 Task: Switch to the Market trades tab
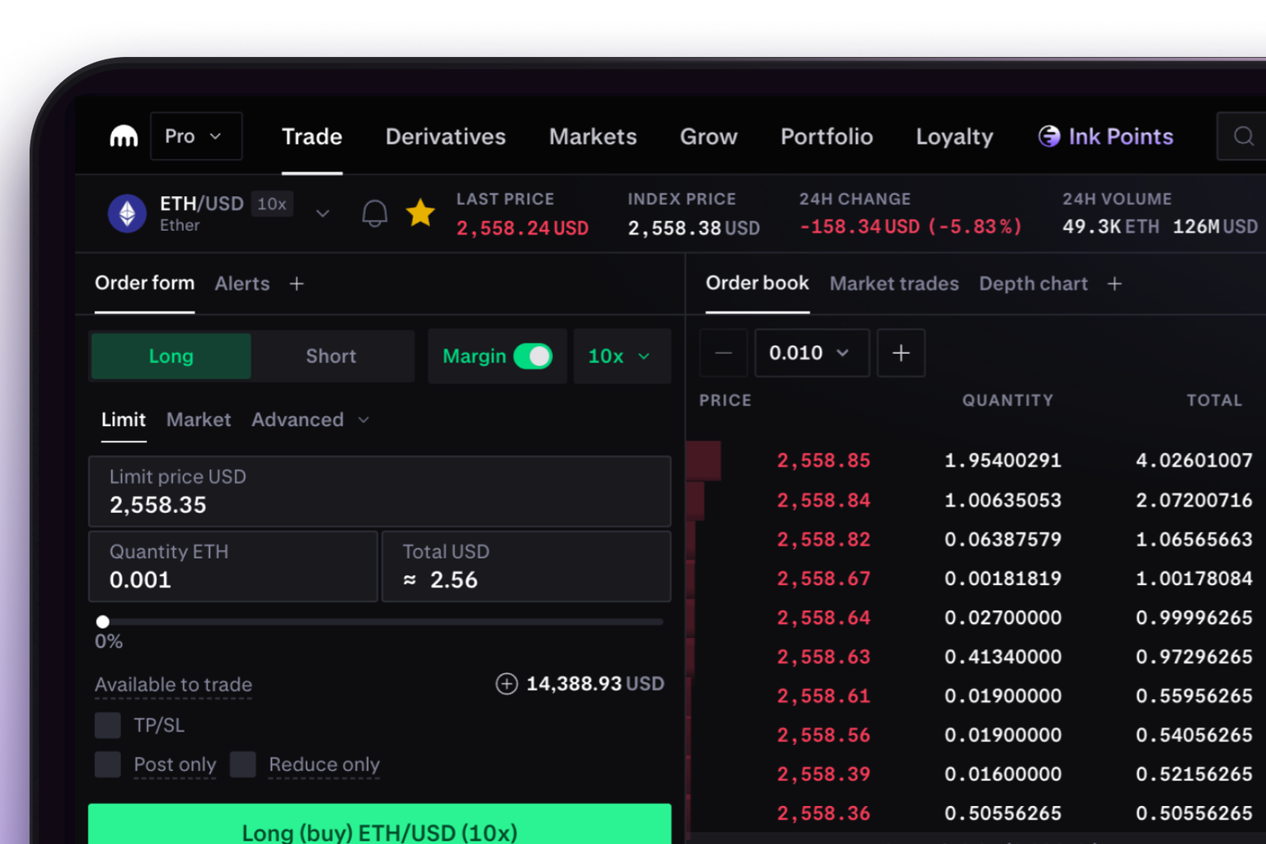tap(894, 284)
